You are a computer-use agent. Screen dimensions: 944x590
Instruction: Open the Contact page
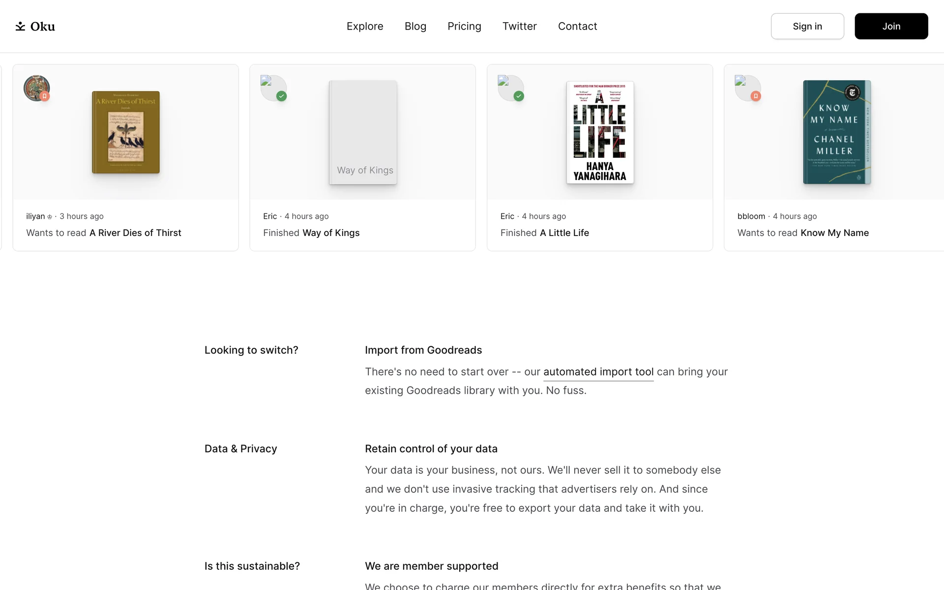pyautogui.click(x=577, y=26)
